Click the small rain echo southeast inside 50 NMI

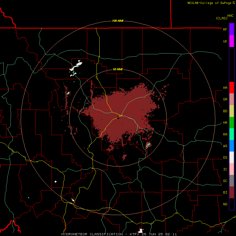[148, 145]
